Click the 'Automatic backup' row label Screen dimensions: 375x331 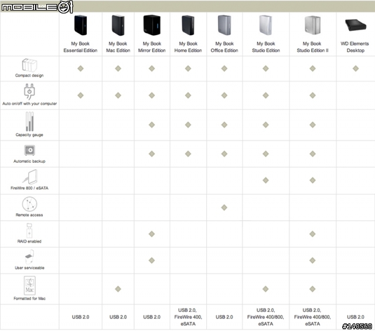point(29,162)
